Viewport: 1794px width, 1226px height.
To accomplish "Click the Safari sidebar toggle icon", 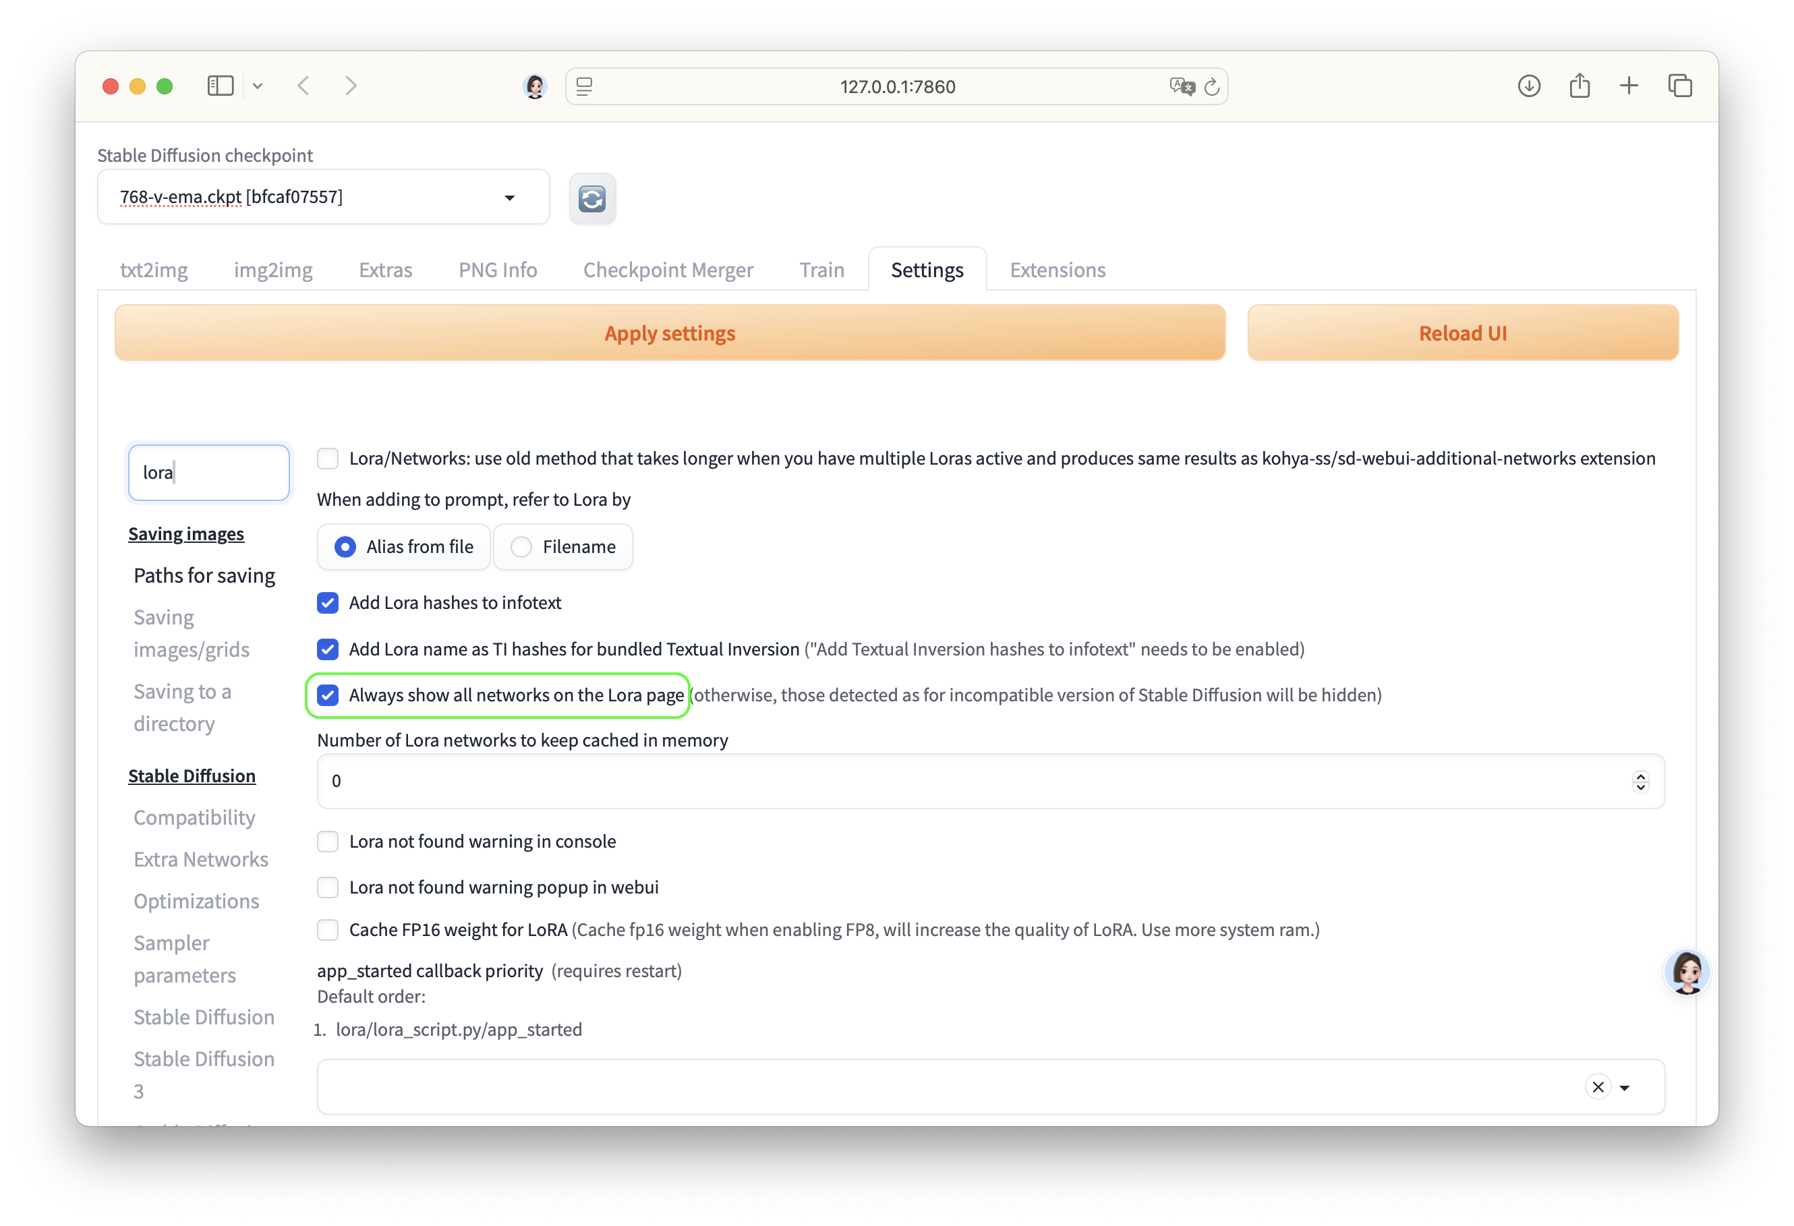I will click(220, 86).
